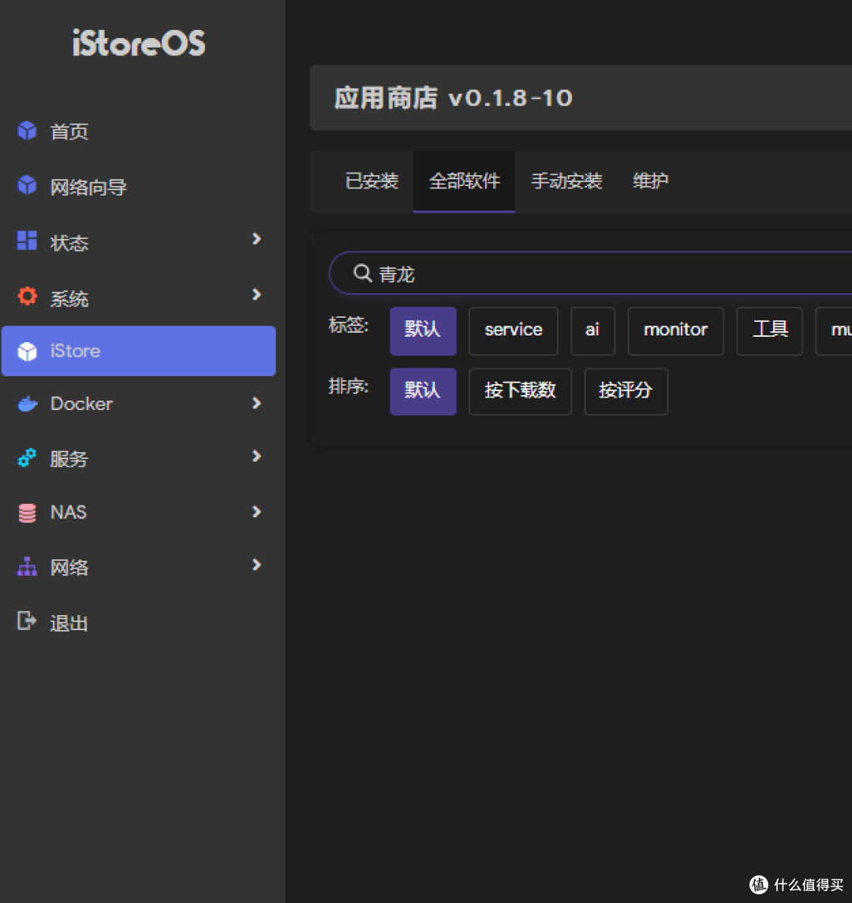Click the 系统 gear icon
The image size is (852, 903).
tap(27, 296)
